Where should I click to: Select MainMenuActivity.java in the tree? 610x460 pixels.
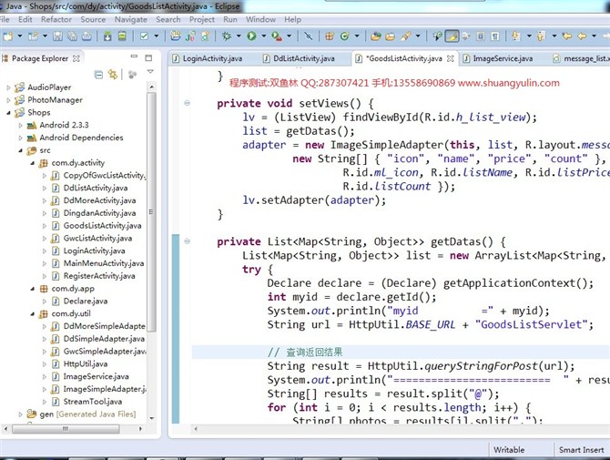pyautogui.click(x=104, y=263)
